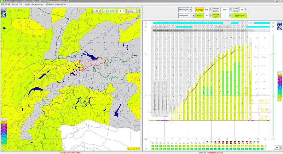Click the 500 km distance legend swatch
The image size is (283, 154).
pyautogui.click(x=4, y=137)
